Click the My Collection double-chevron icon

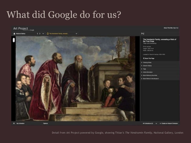coord(14,123)
